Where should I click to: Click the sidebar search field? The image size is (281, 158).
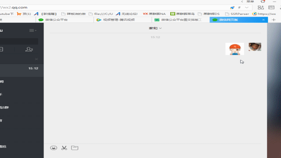(19, 41)
